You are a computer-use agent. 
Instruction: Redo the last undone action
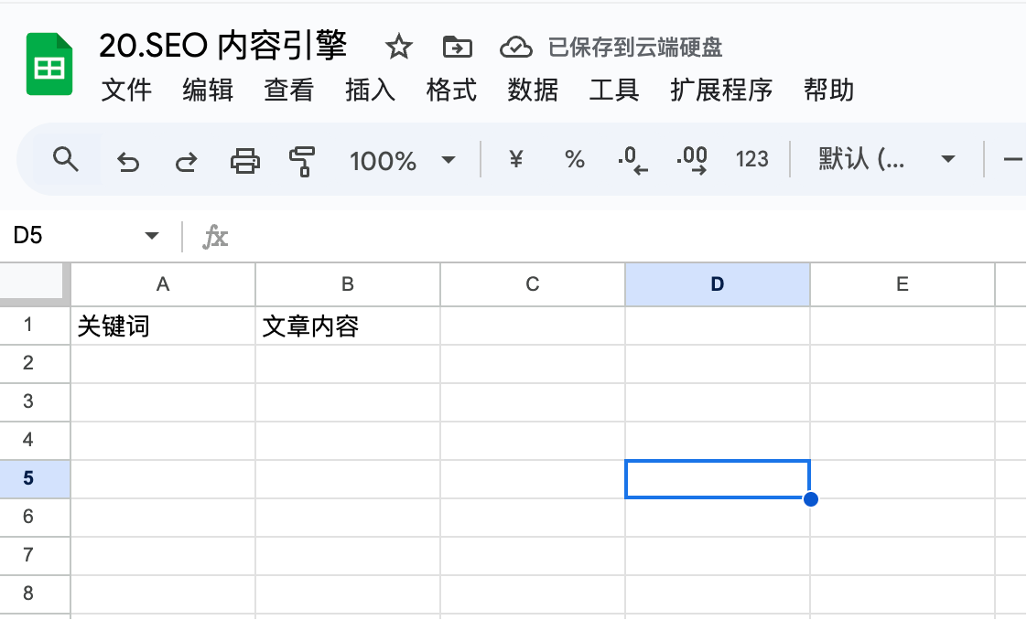pyautogui.click(x=186, y=160)
